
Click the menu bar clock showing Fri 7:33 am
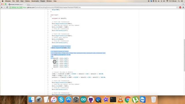[x=173, y=1]
